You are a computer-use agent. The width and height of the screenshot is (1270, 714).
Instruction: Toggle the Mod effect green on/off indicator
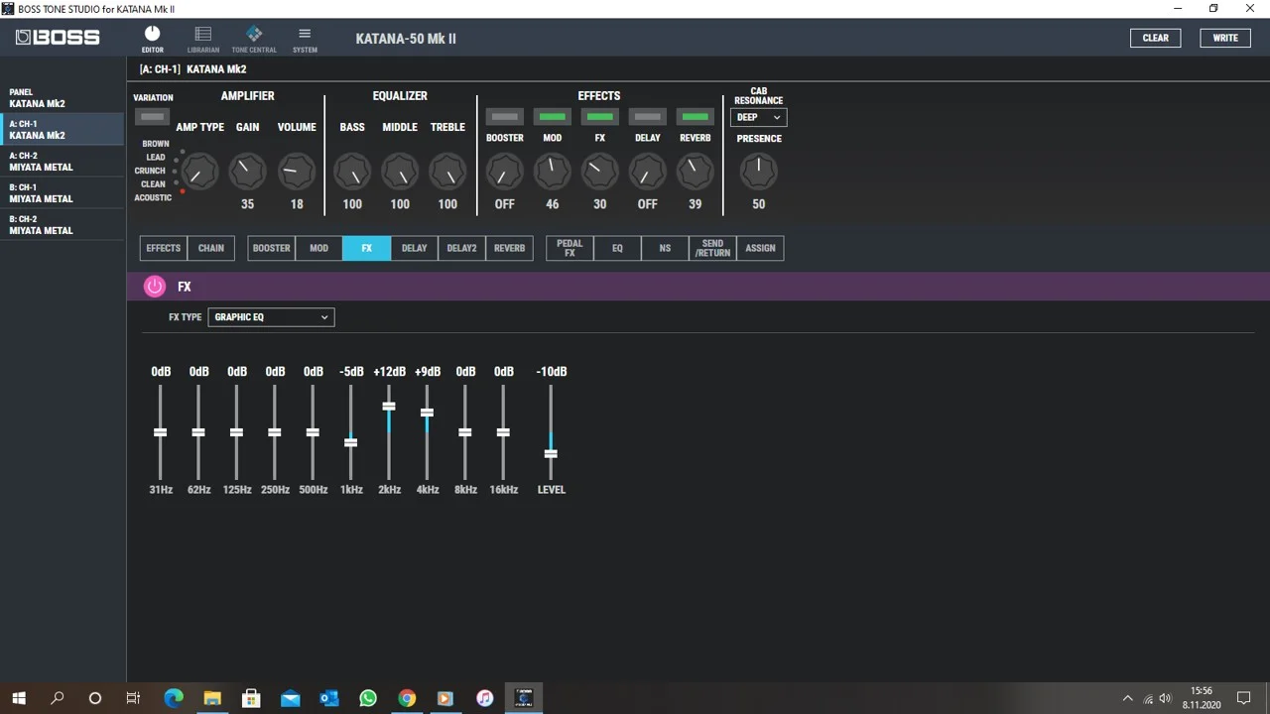coord(552,117)
